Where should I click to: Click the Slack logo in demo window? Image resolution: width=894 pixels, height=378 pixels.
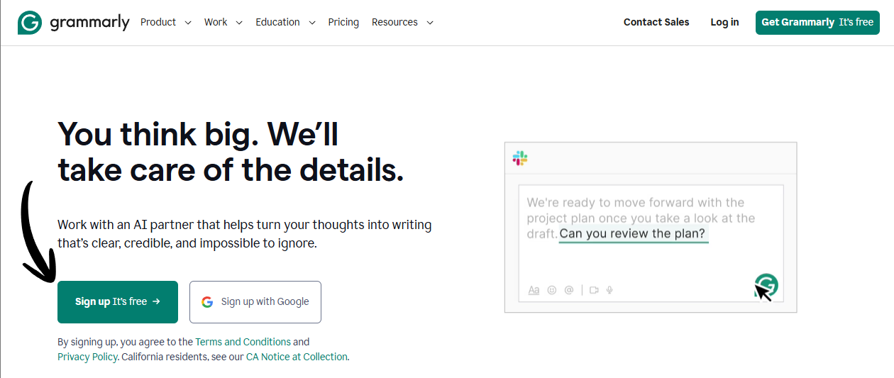coord(520,158)
